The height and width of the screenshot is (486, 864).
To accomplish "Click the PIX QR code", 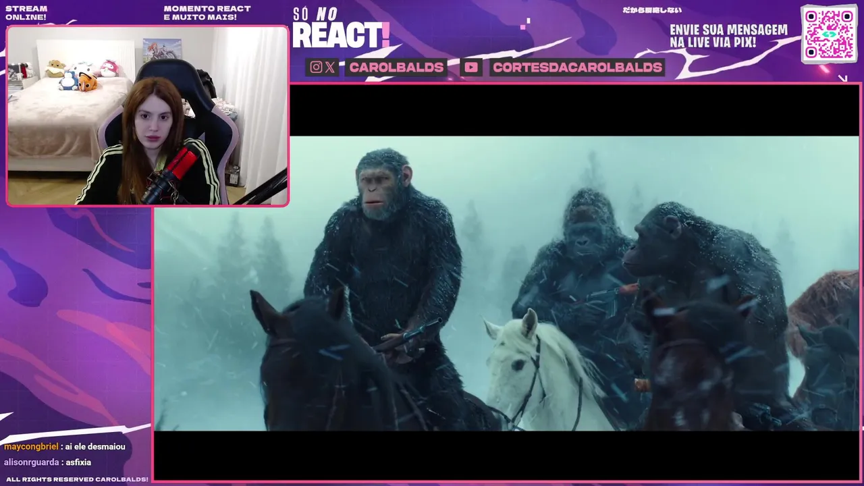I will 829,34.
